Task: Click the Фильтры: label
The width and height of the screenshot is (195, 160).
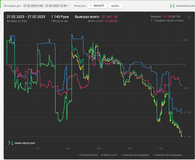Action: 80,6
